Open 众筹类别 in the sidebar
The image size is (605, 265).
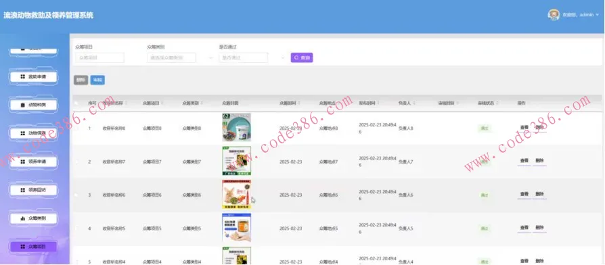[34, 218]
